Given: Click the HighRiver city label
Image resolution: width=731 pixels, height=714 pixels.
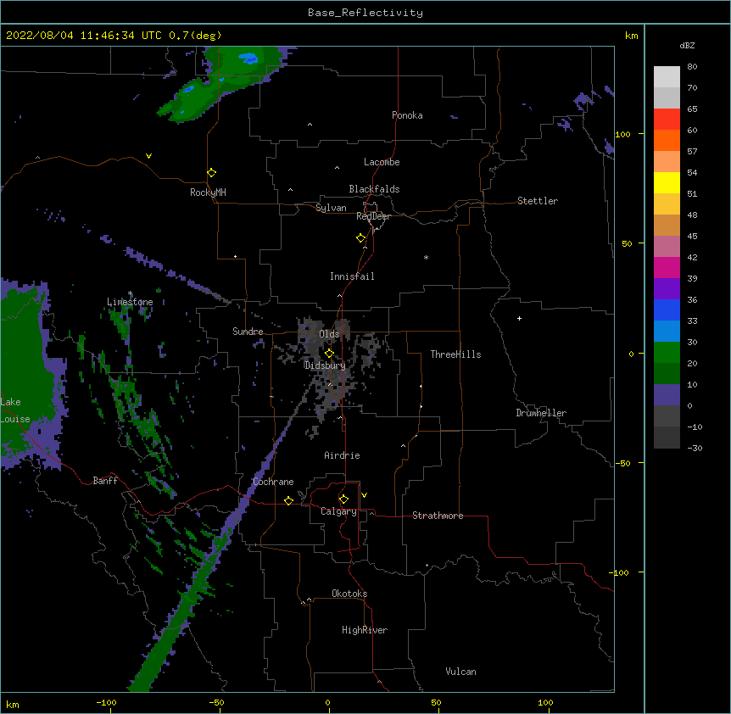Looking at the screenshot, I should point(365,630).
